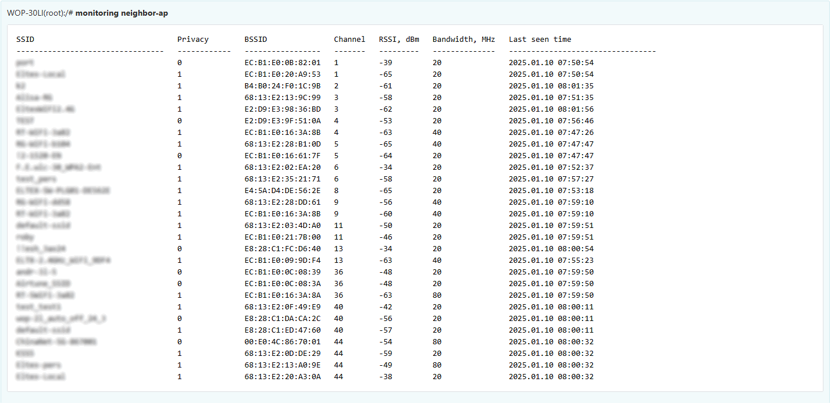
Task: Select BSSID 68:13:E2:03:4D:A0
Action: pyautogui.click(x=283, y=226)
